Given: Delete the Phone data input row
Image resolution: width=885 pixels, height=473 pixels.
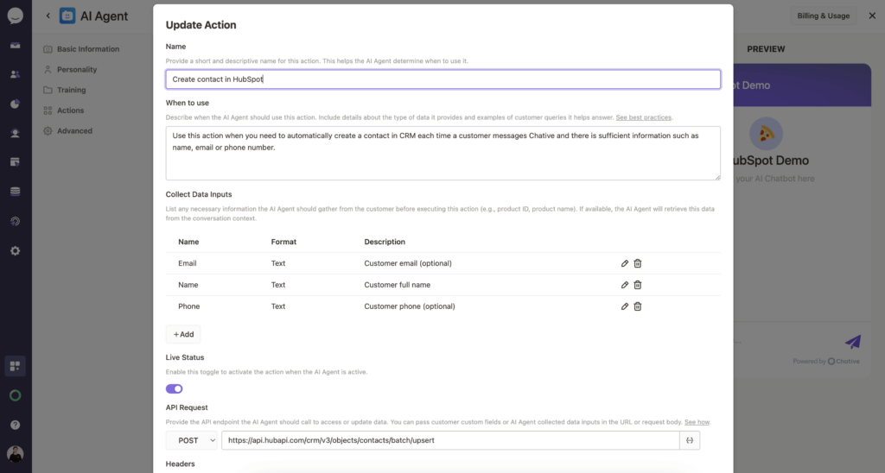Looking at the screenshot, I should point(637,306).
